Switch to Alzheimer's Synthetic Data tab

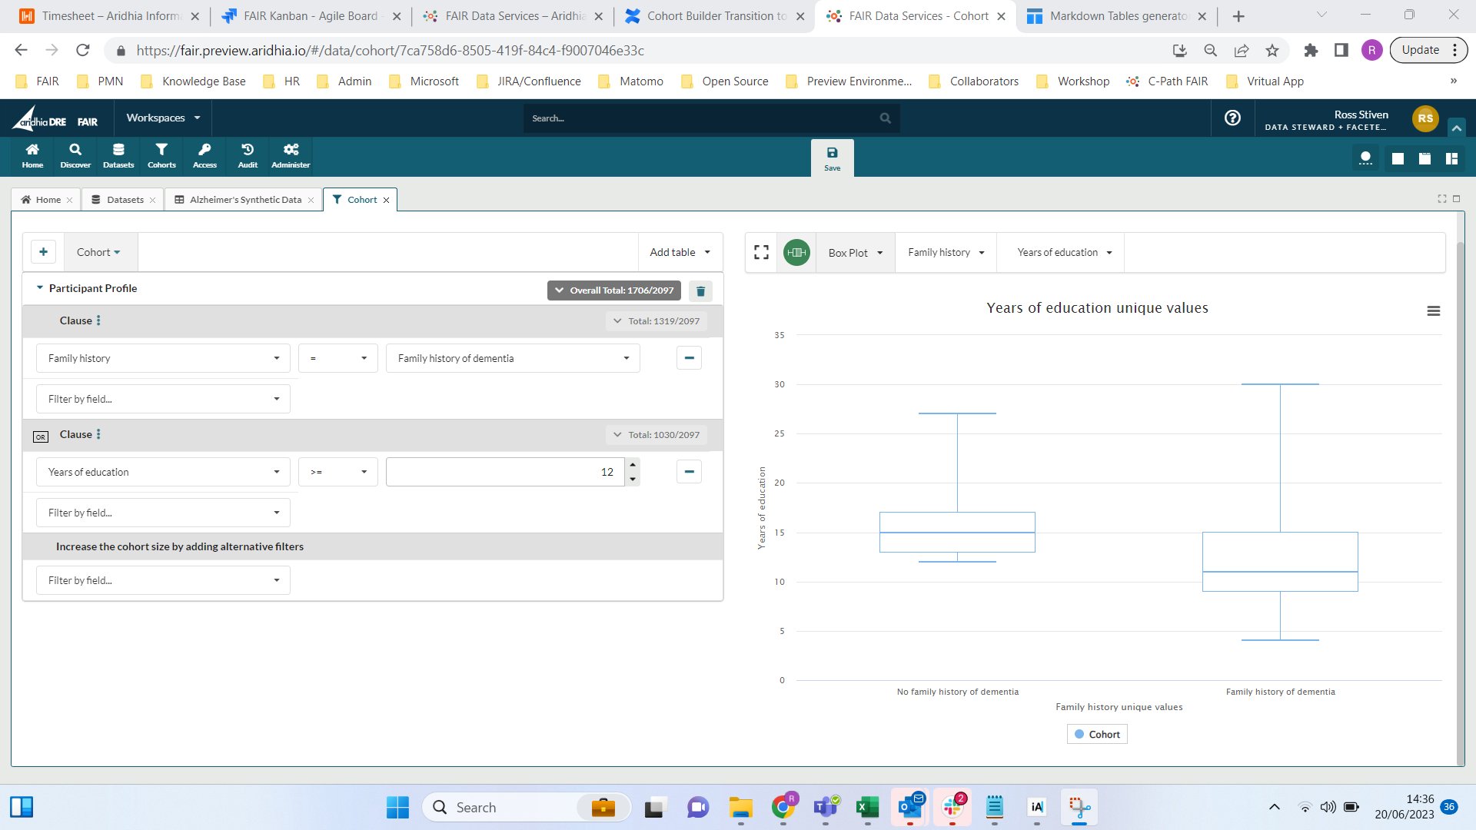coord(244,200)
